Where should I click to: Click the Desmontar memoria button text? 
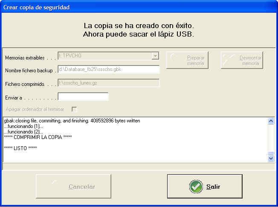click(250, 60)
